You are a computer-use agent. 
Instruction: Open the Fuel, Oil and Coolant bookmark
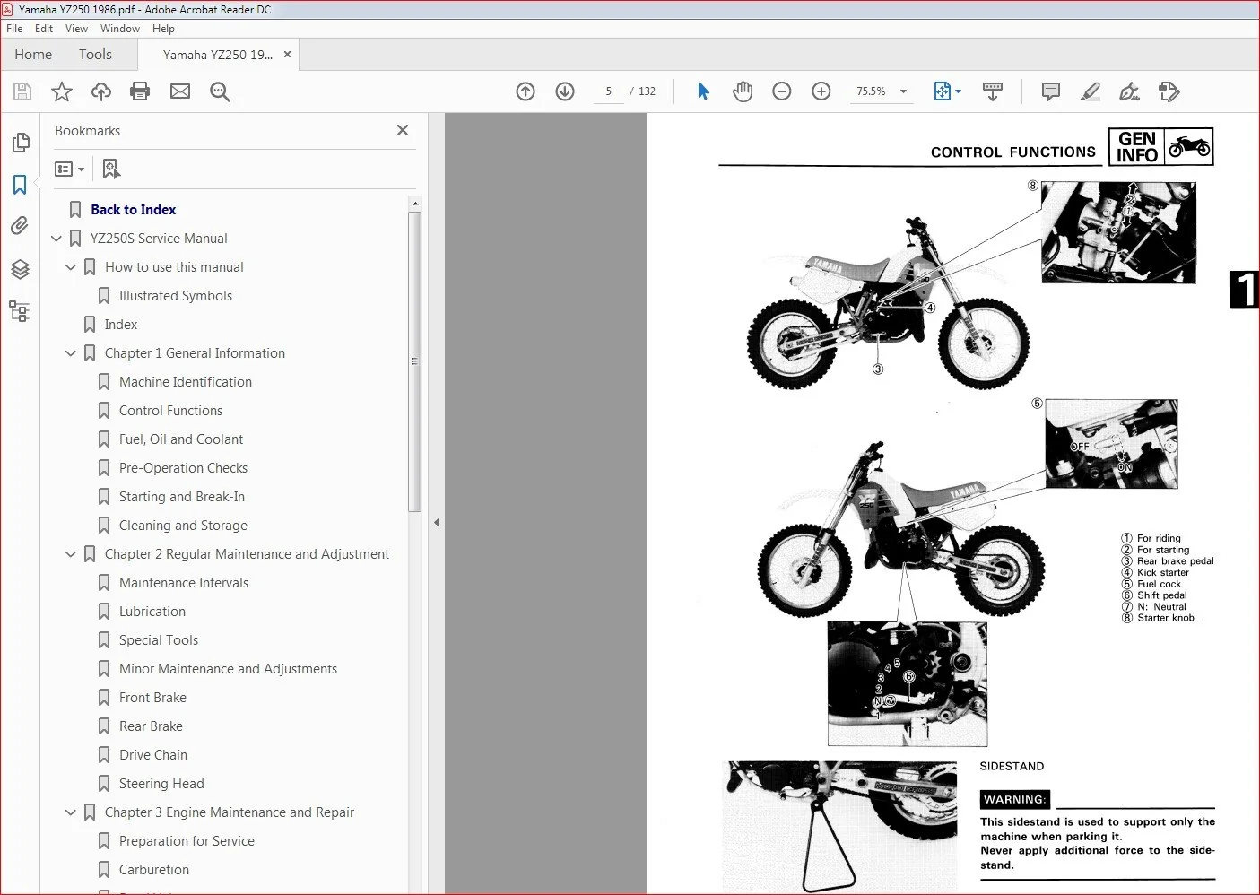181,439
